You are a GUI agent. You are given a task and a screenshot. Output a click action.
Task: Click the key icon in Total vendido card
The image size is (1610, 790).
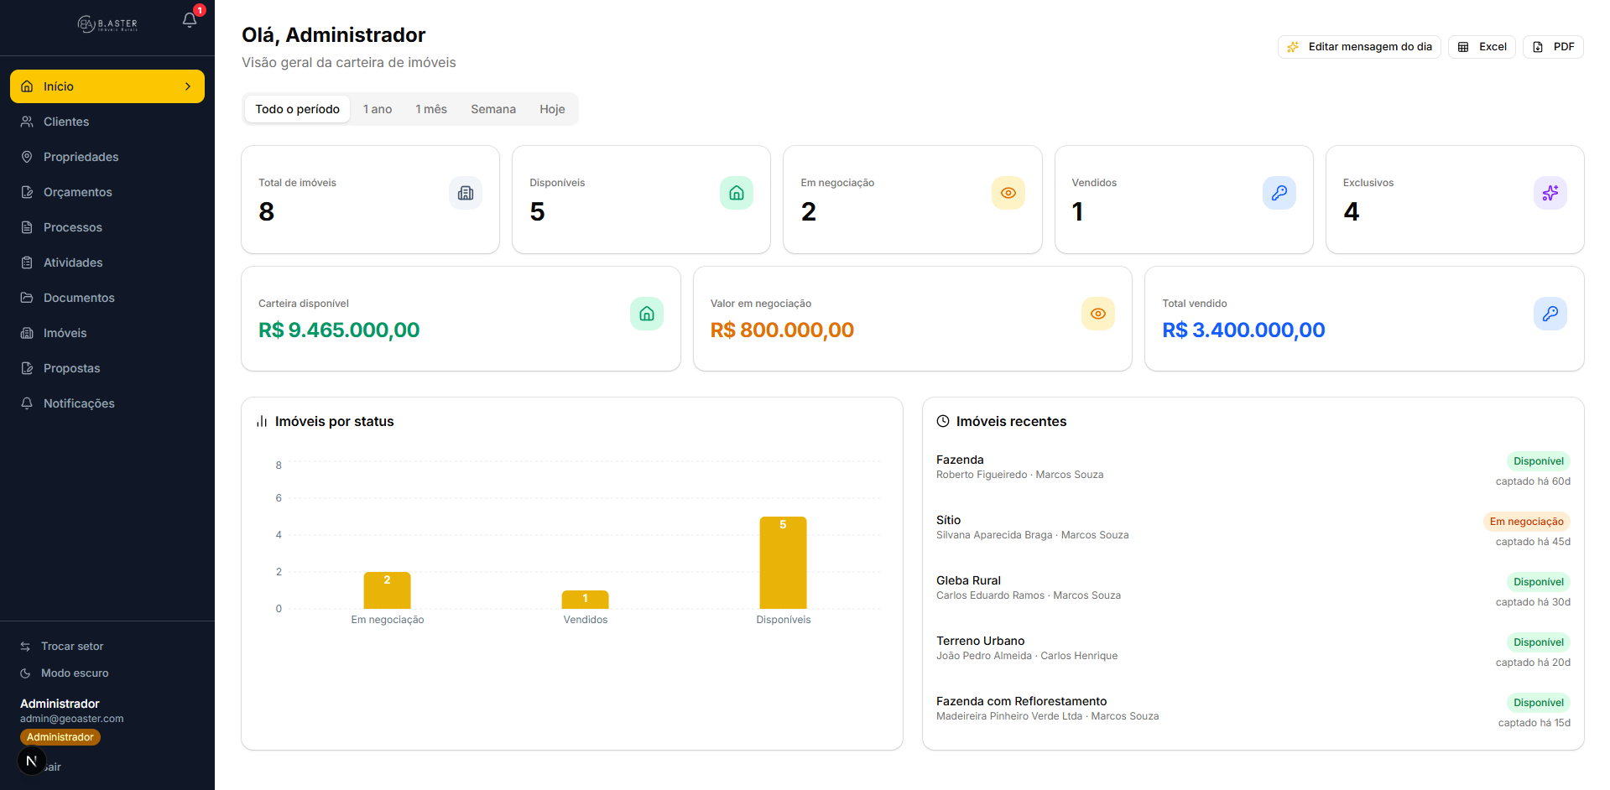(x=1550, y=314)
